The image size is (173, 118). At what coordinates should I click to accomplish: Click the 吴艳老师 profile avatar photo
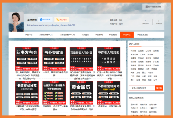click(17, 21)
